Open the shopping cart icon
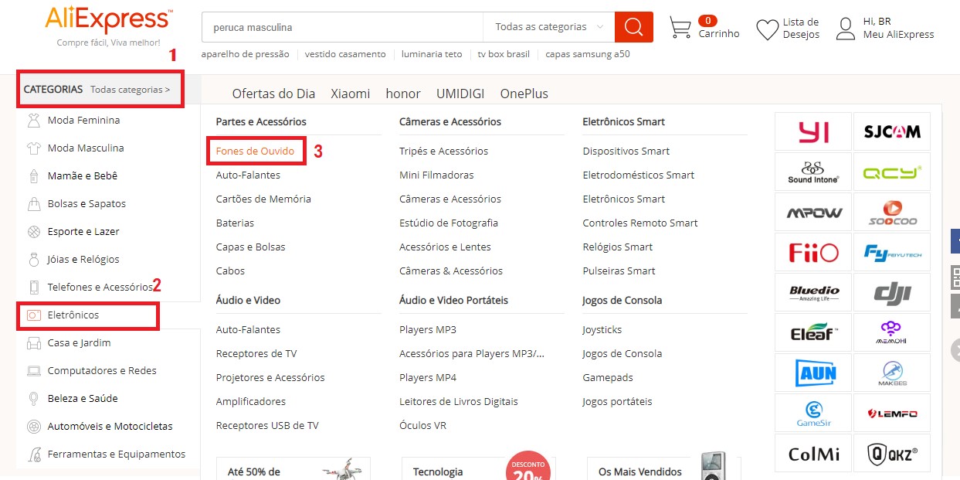Viewport: 960px width, 480px height. point(680,28)
